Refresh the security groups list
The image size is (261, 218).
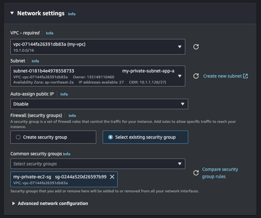pyautogui.click(x=196, y=173)
